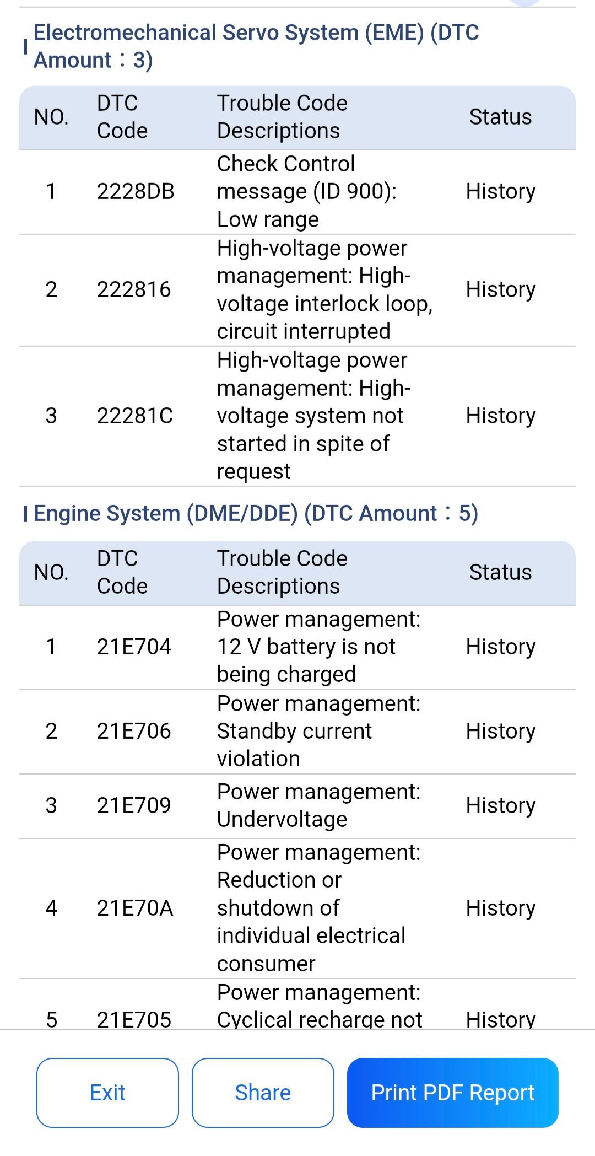595x1156 pixels.
Task: Tap DTC code 21E705
Action: [x=134, y=1019]
